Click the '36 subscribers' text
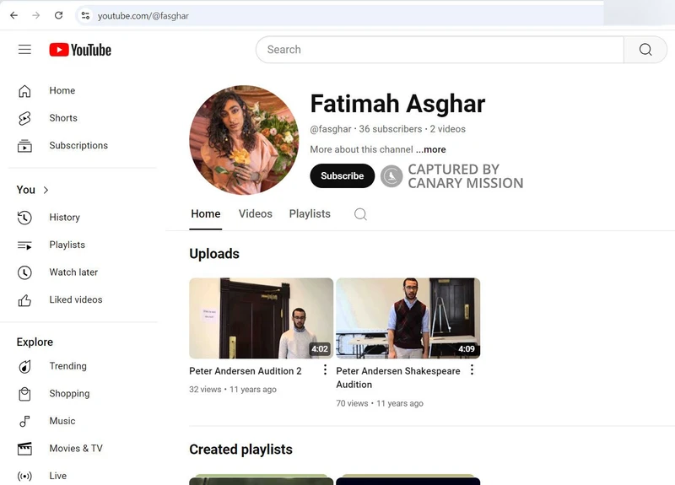 tap(391, 129)
